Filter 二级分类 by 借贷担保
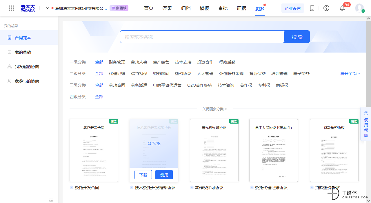 click(139, 74)
